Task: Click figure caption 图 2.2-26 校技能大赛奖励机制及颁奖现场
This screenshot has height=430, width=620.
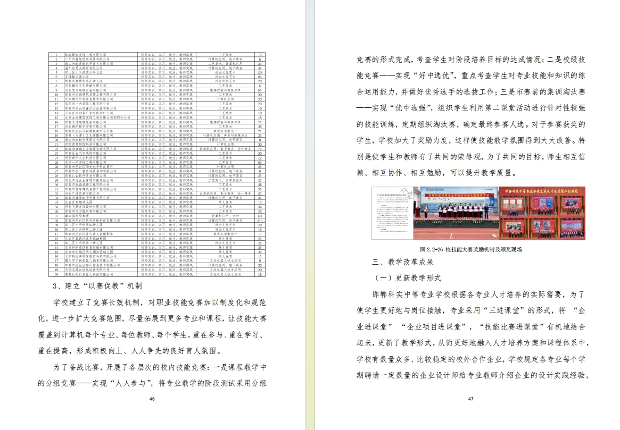Action: click(470, 250)
